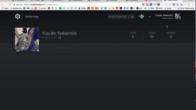196x110 pixels.
Task: Open the emt bookmark
Action: coord(139,8)
